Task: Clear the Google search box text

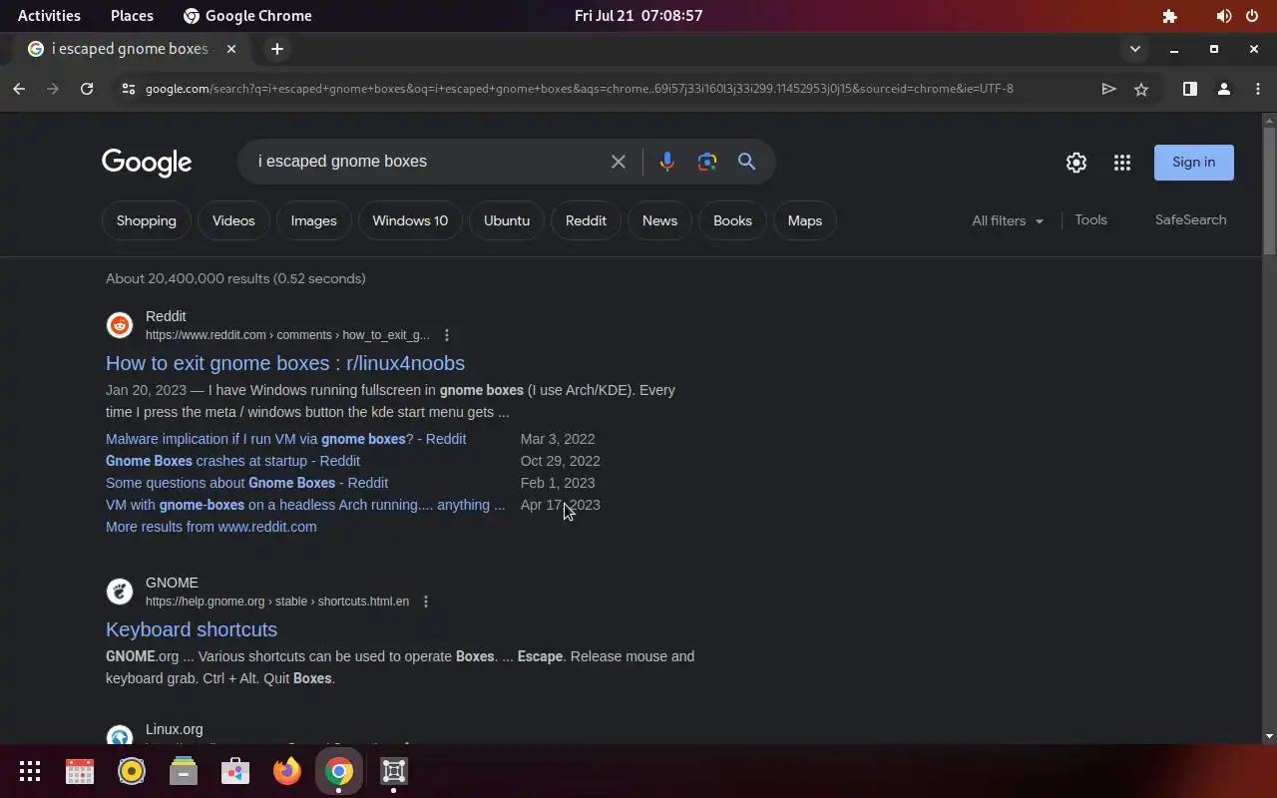Action: pyautogui.click(x=619, y=162)
